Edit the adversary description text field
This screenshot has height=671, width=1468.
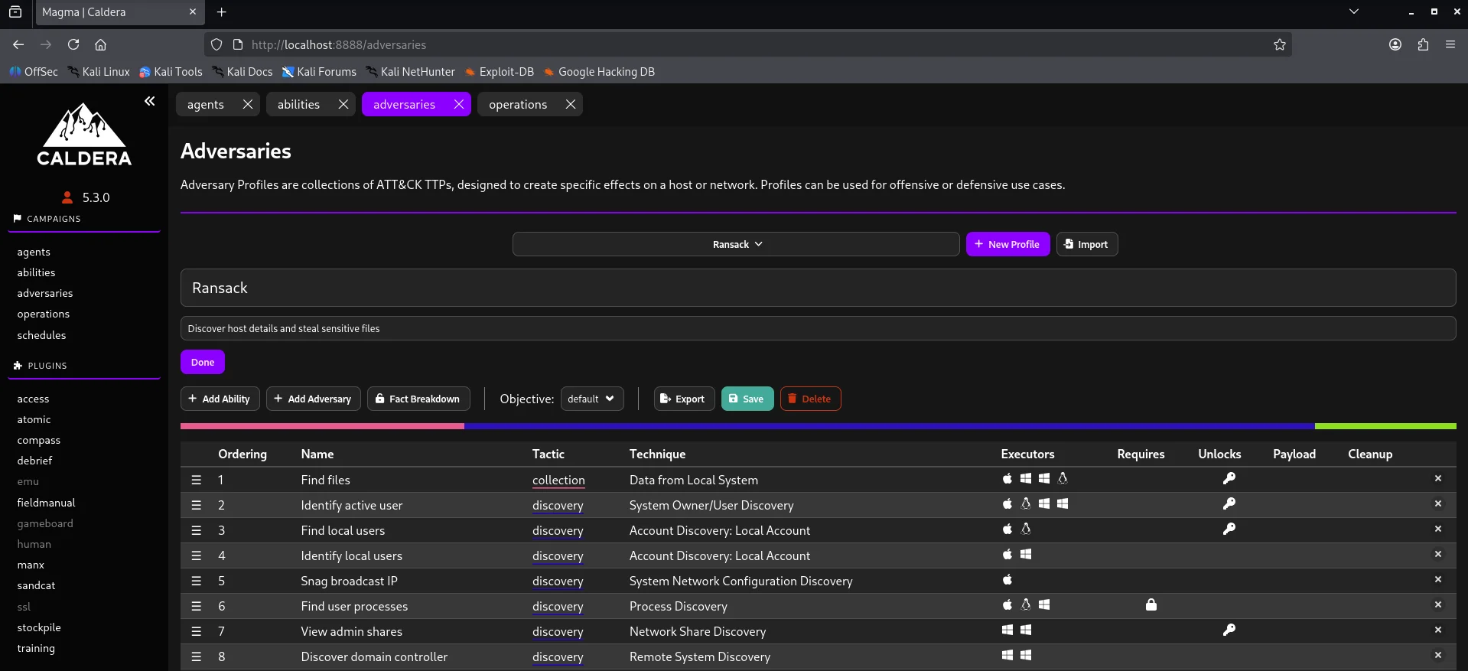(x=817, y=328)
